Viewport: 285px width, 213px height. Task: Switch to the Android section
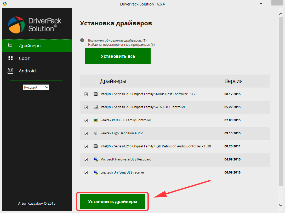(x=37, y=71)
